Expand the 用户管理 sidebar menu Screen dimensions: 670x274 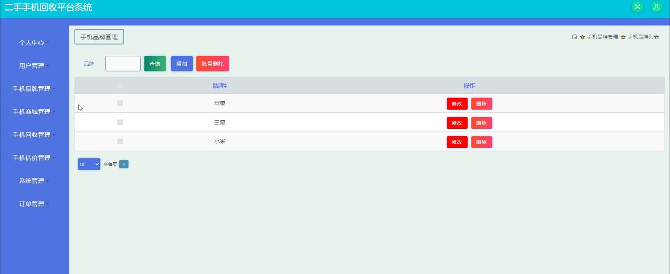tap(34, 66)
